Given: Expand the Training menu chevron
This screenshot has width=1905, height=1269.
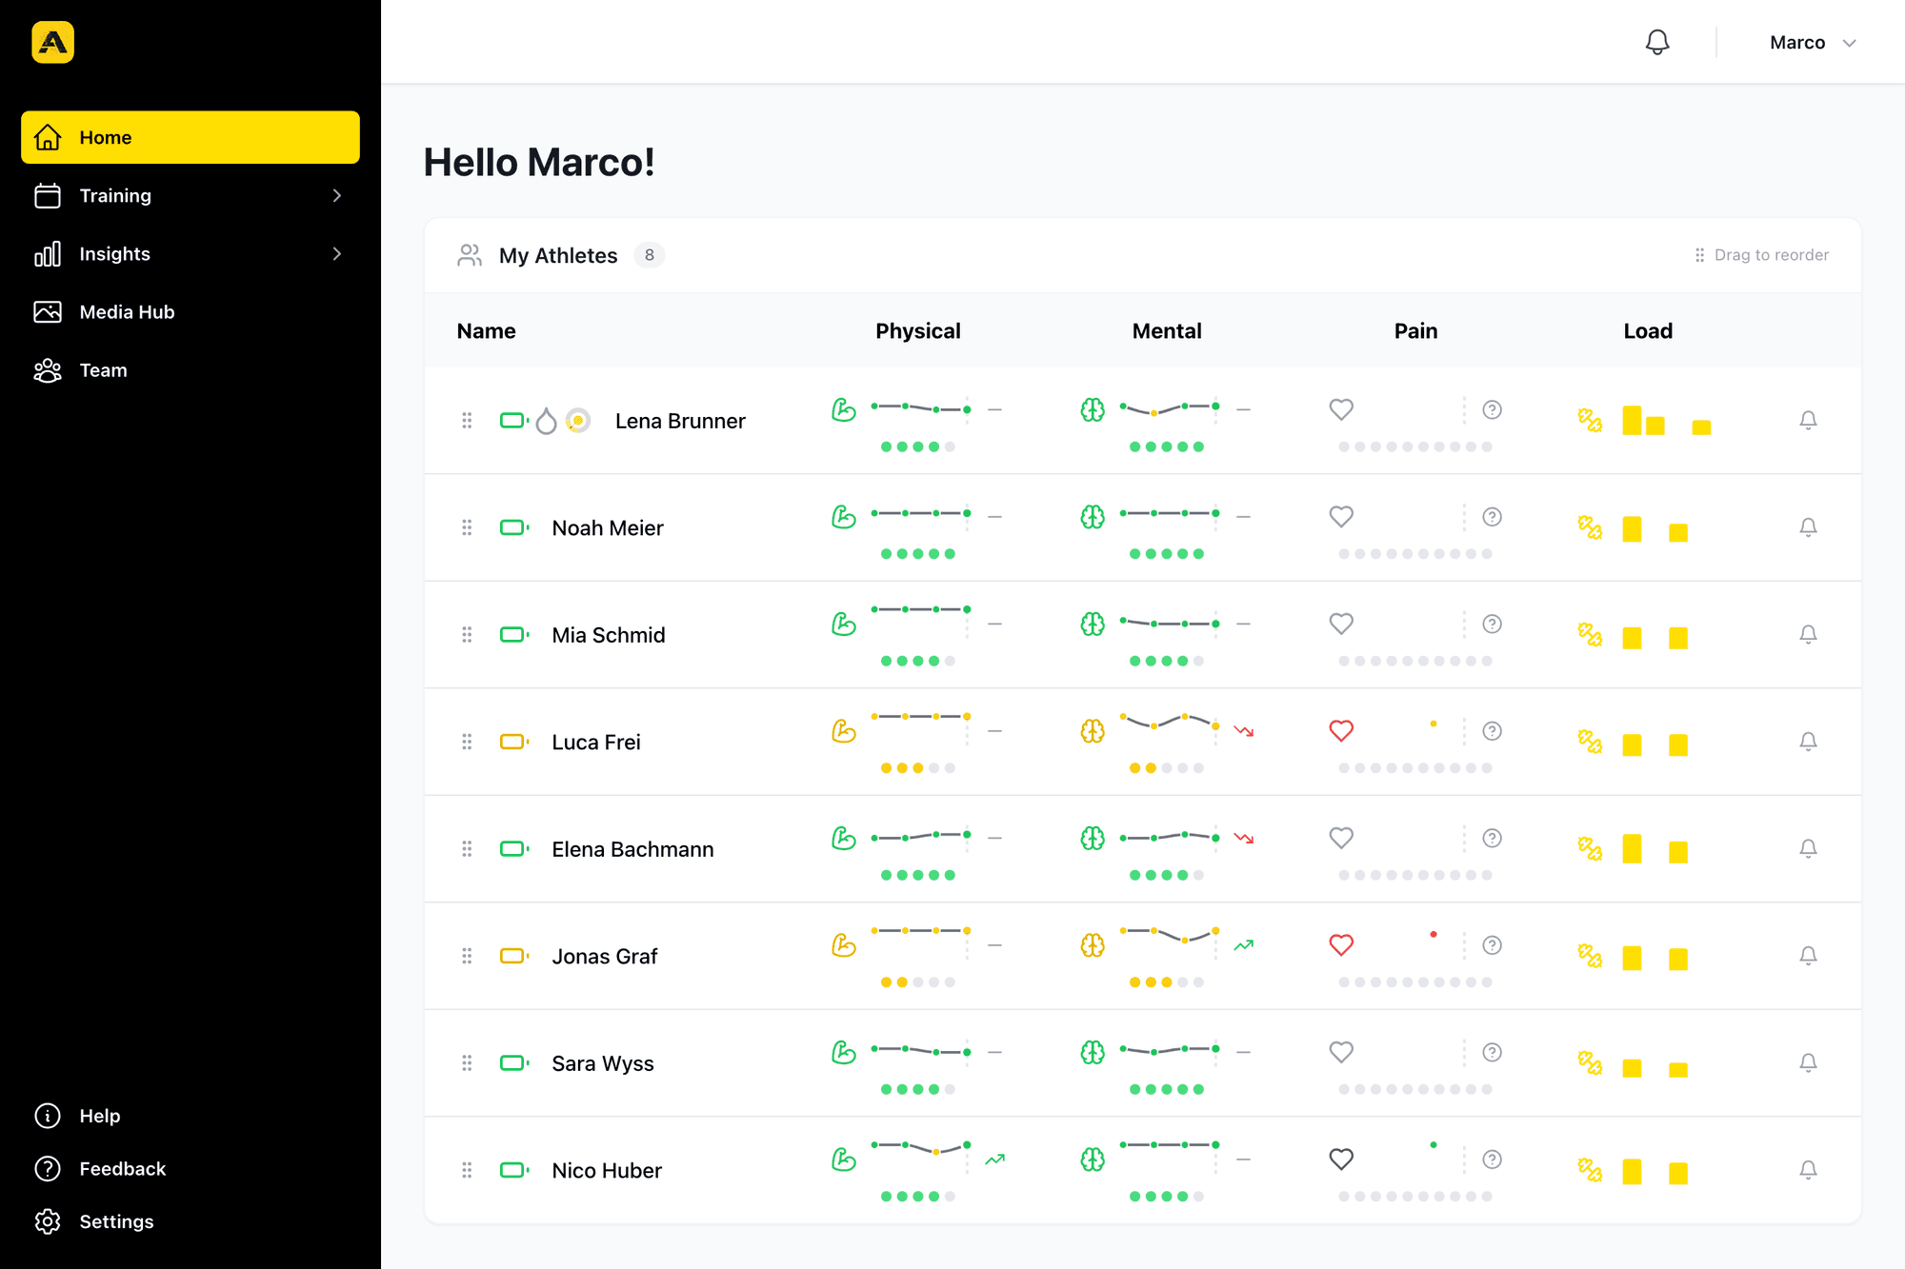Looking at the screenshot, I should point(336,195).
